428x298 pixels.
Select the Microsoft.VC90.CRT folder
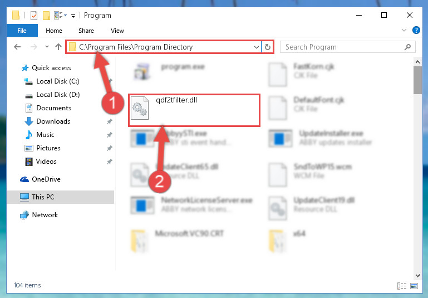[x=178, y=241]
